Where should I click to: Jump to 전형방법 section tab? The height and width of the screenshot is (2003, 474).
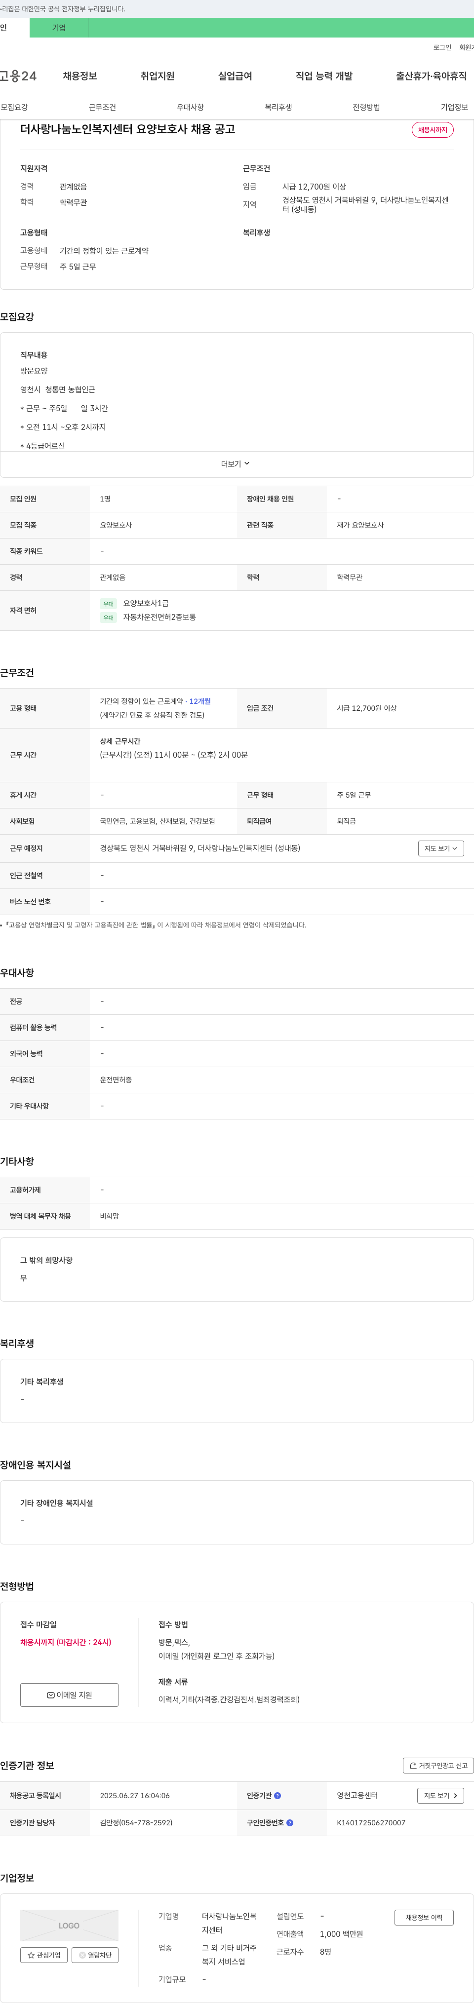[366, 107]
